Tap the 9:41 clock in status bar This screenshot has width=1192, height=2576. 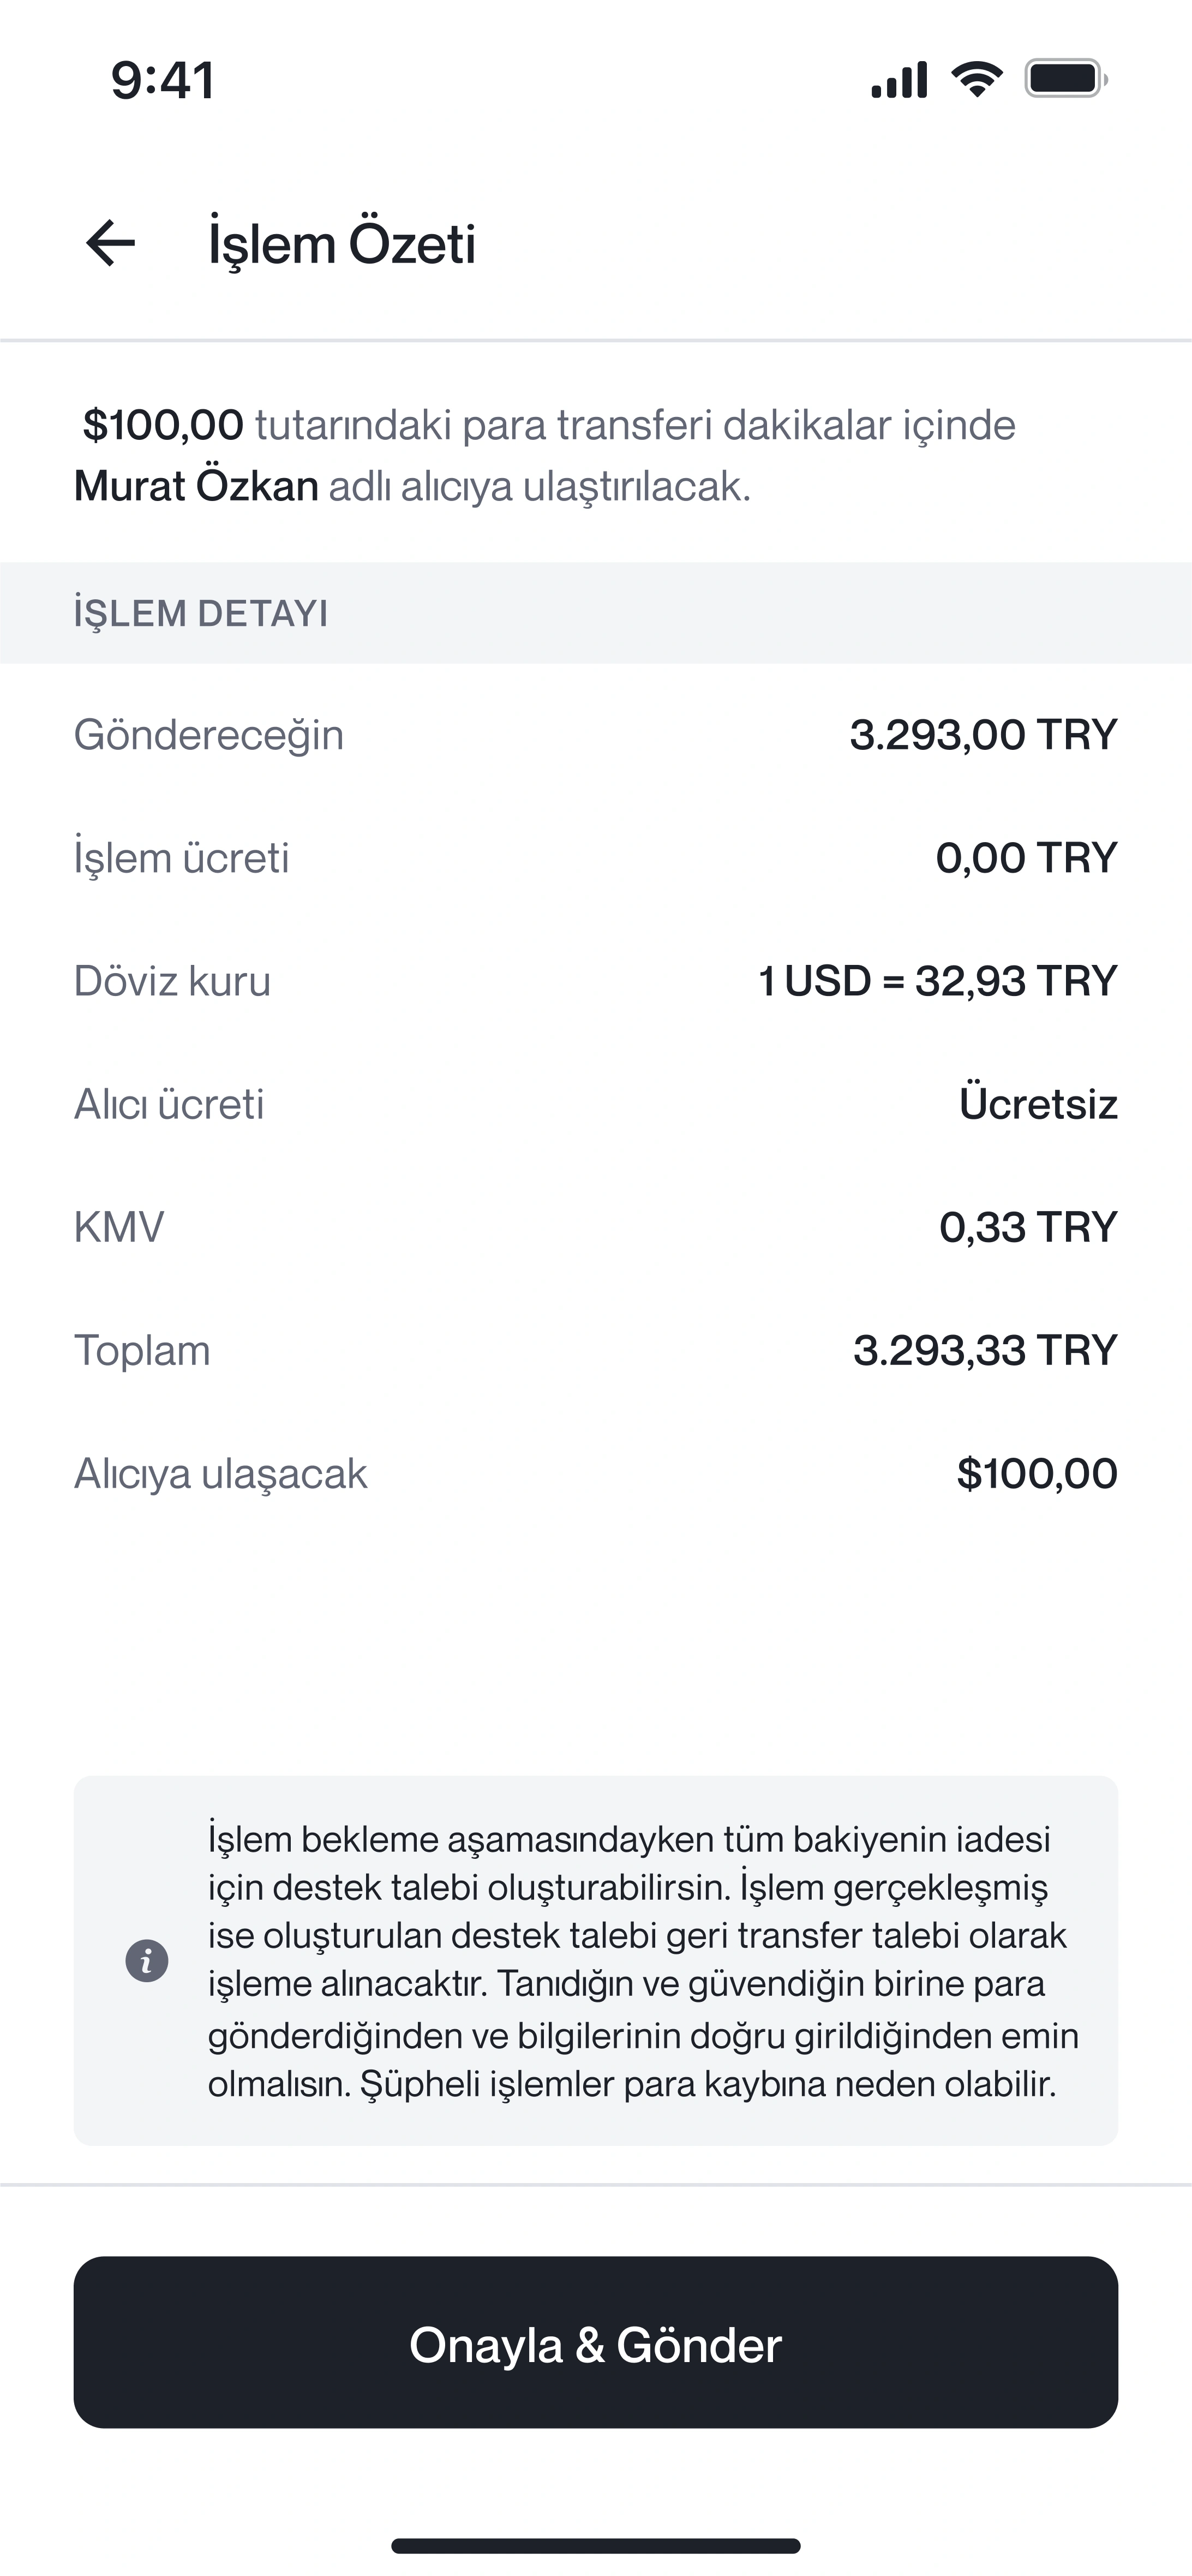tap(163, 80)
